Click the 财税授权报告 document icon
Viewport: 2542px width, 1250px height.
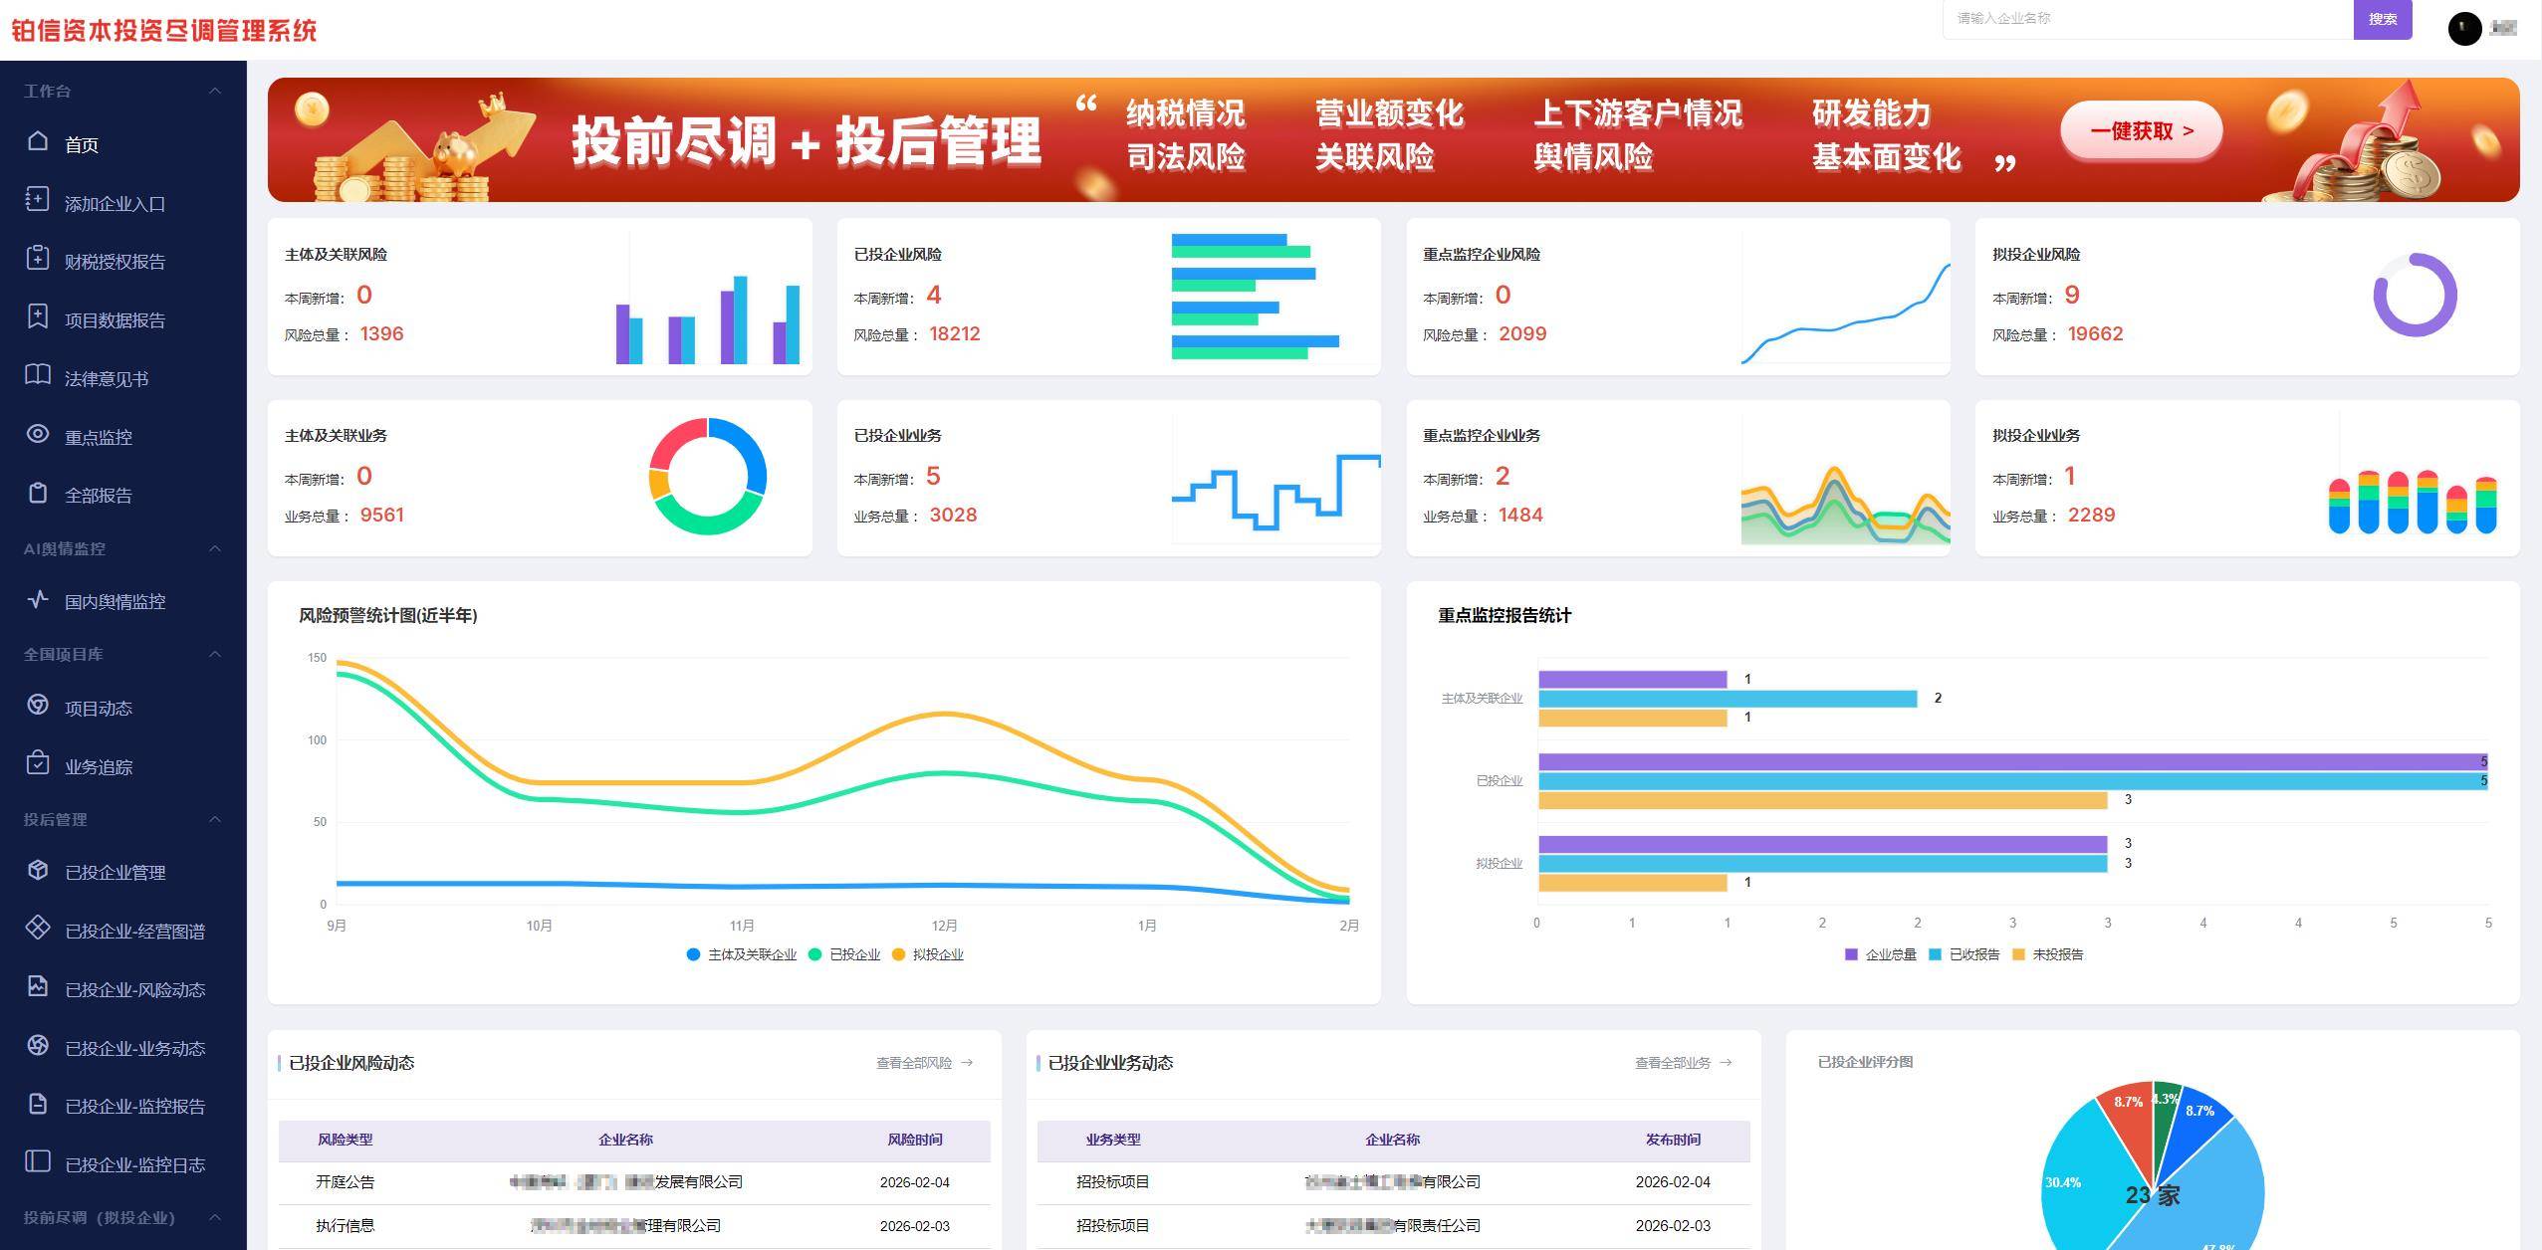[37, 260]
